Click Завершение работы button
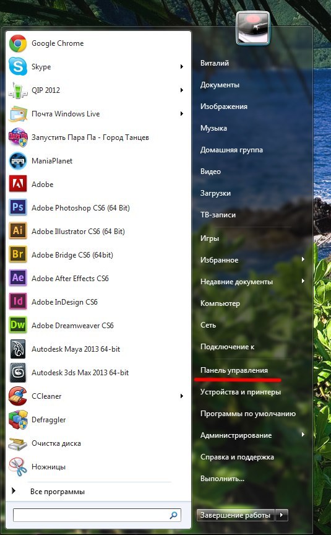Image resolution: width=331 pixels, height=535 pixels. point(236,515)
